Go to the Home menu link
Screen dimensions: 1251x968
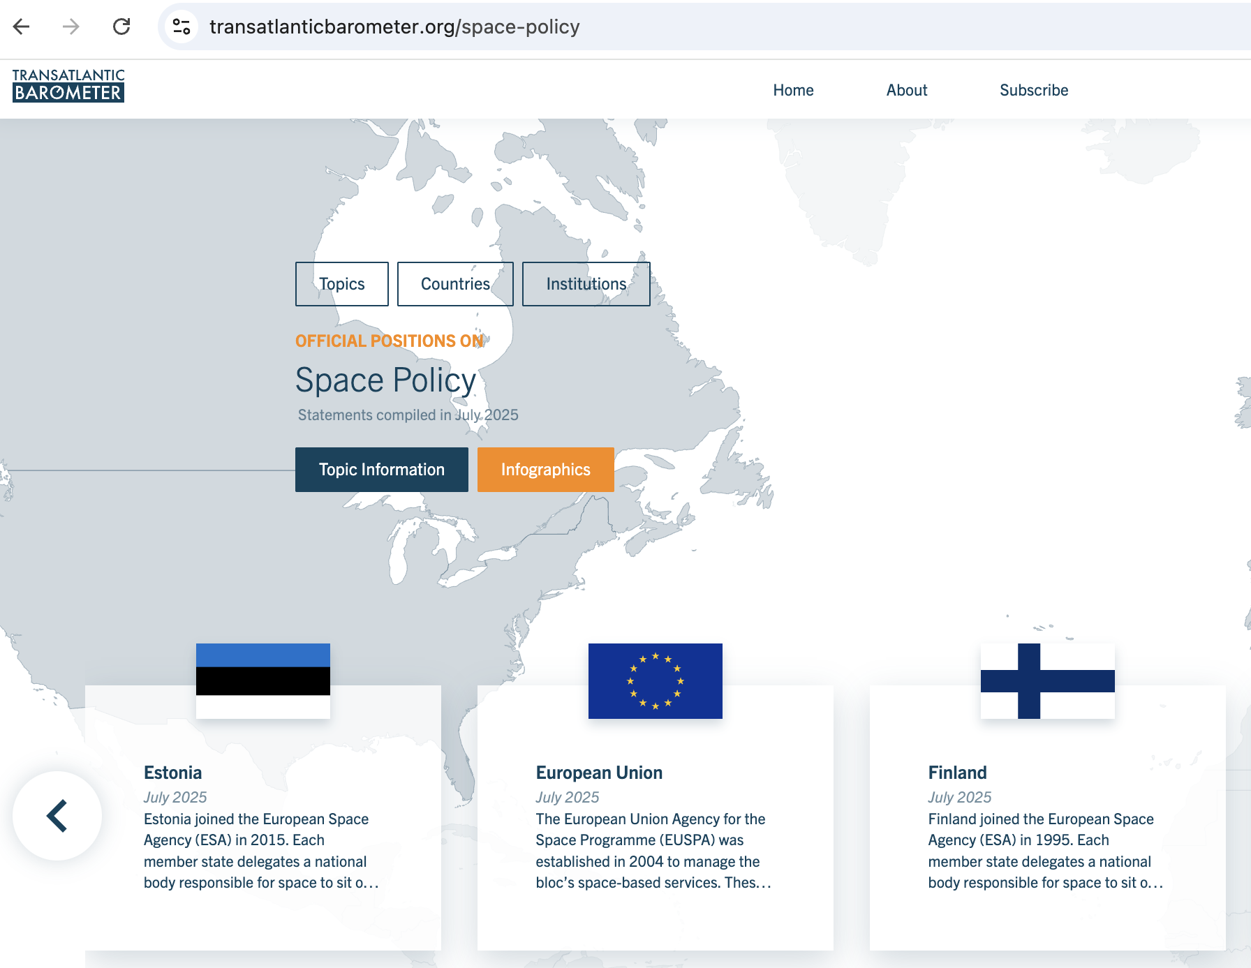tap(793, 90)
